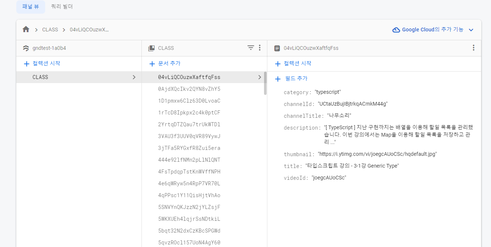The image size is (491, 247).
Task: Click the plus icon of root 컬렉션 시작
Action: (x=26, y=64)
